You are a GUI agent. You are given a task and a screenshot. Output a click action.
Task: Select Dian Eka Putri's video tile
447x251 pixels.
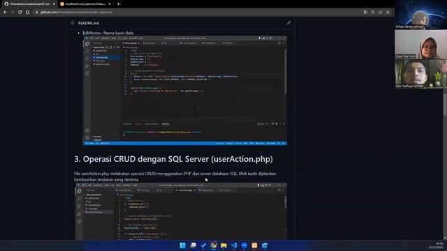tap(420, 45)
